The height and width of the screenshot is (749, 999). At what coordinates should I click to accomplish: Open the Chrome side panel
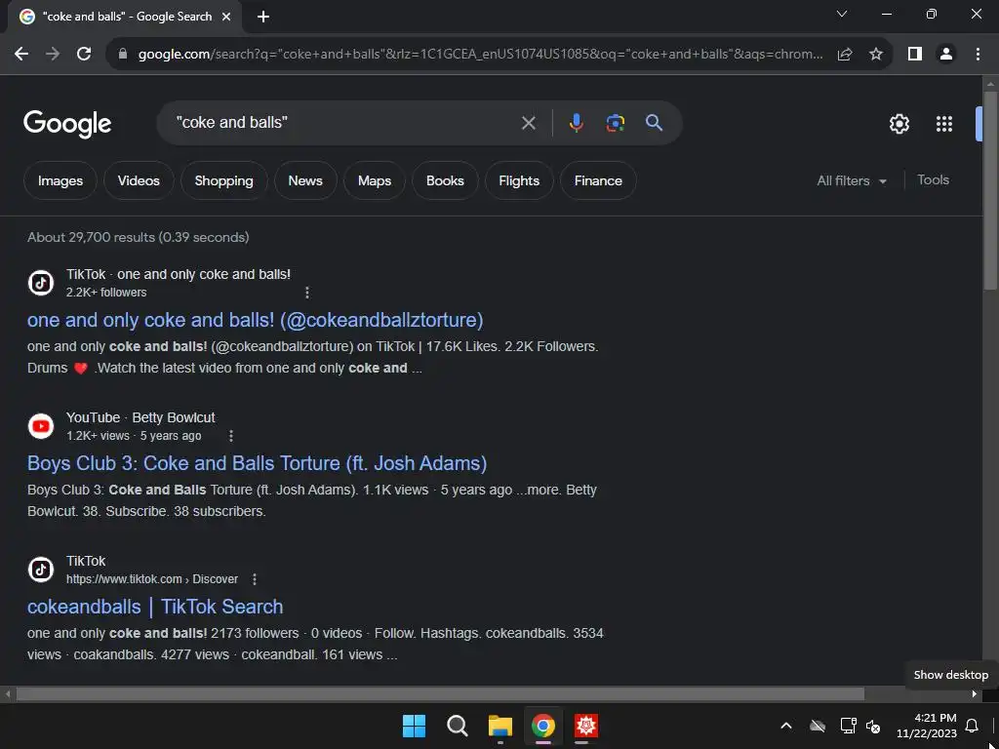[x=915, y=55]
